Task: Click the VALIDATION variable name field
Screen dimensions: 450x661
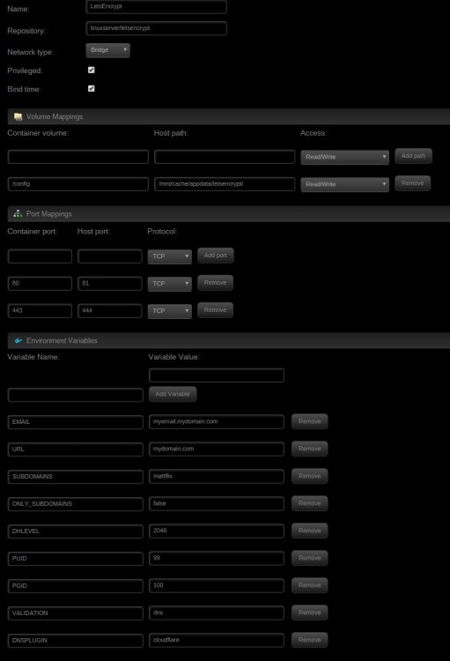Action: click(76, 613)
